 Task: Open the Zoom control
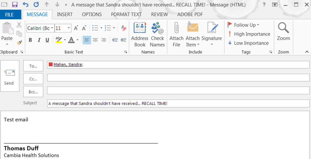[283, 34]
